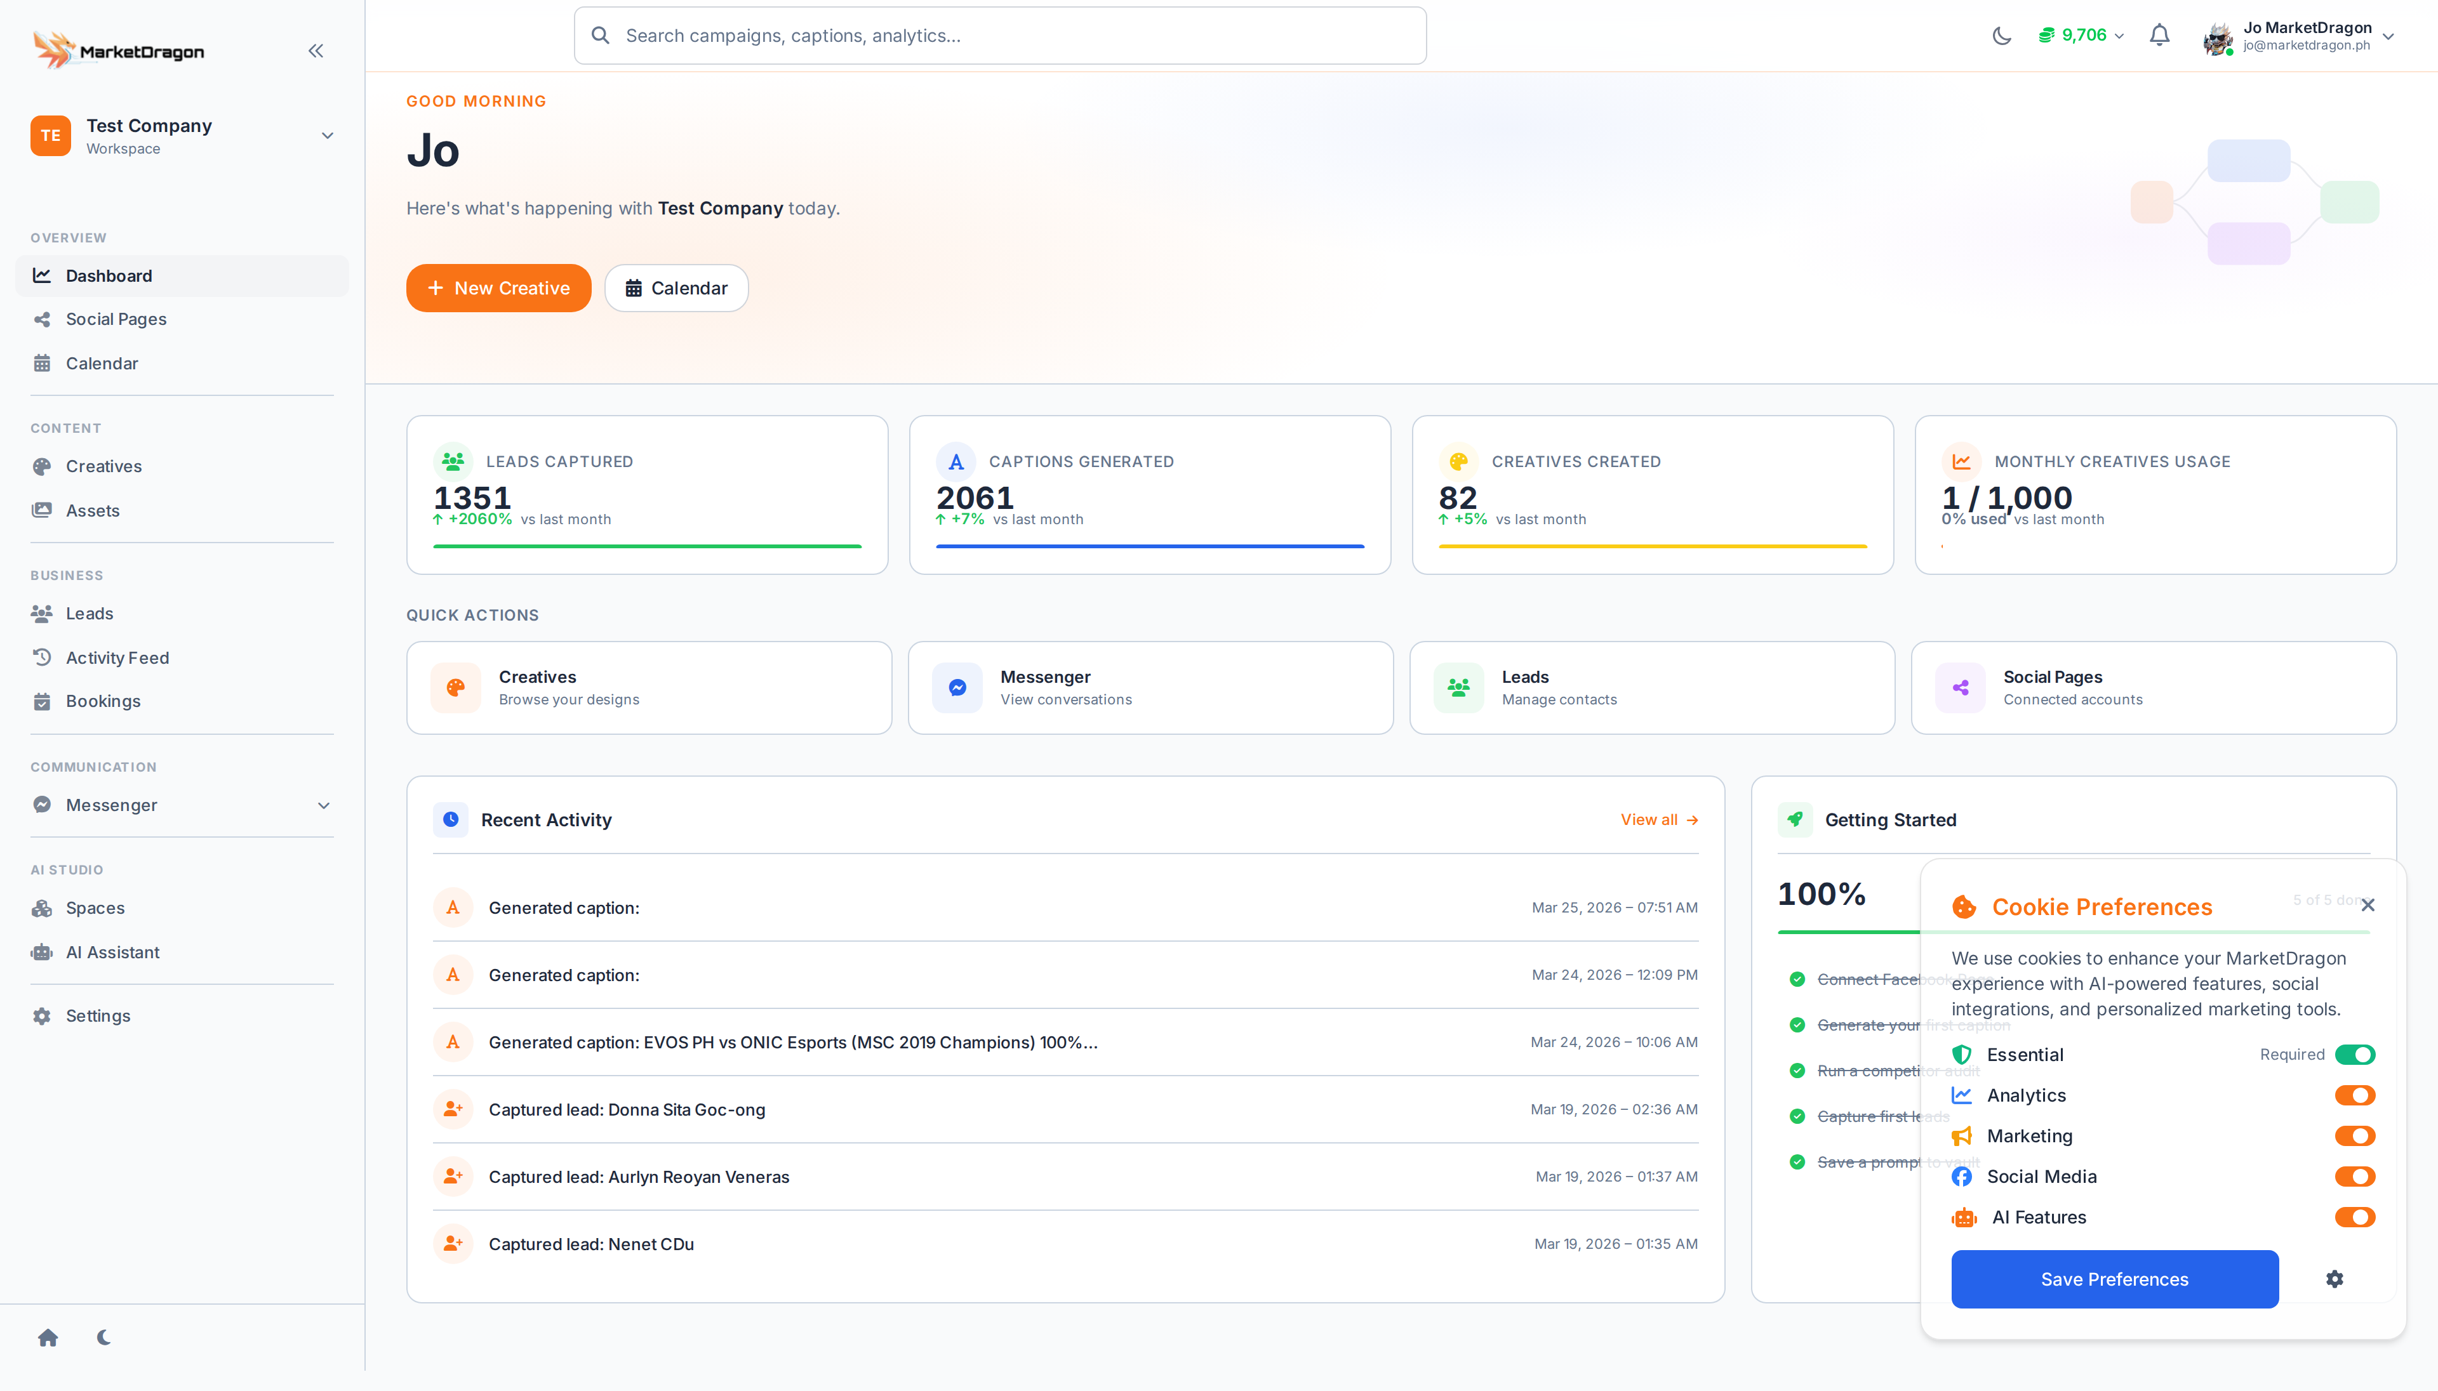The image size is (2438, 1391).
Task: Click the lead icon beside Donna Sita Goc-ong
Action: point(453,1109)
